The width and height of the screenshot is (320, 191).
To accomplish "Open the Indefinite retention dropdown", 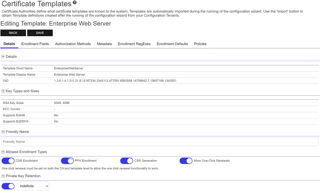I will pyautogui.click(x=33, y=186).
